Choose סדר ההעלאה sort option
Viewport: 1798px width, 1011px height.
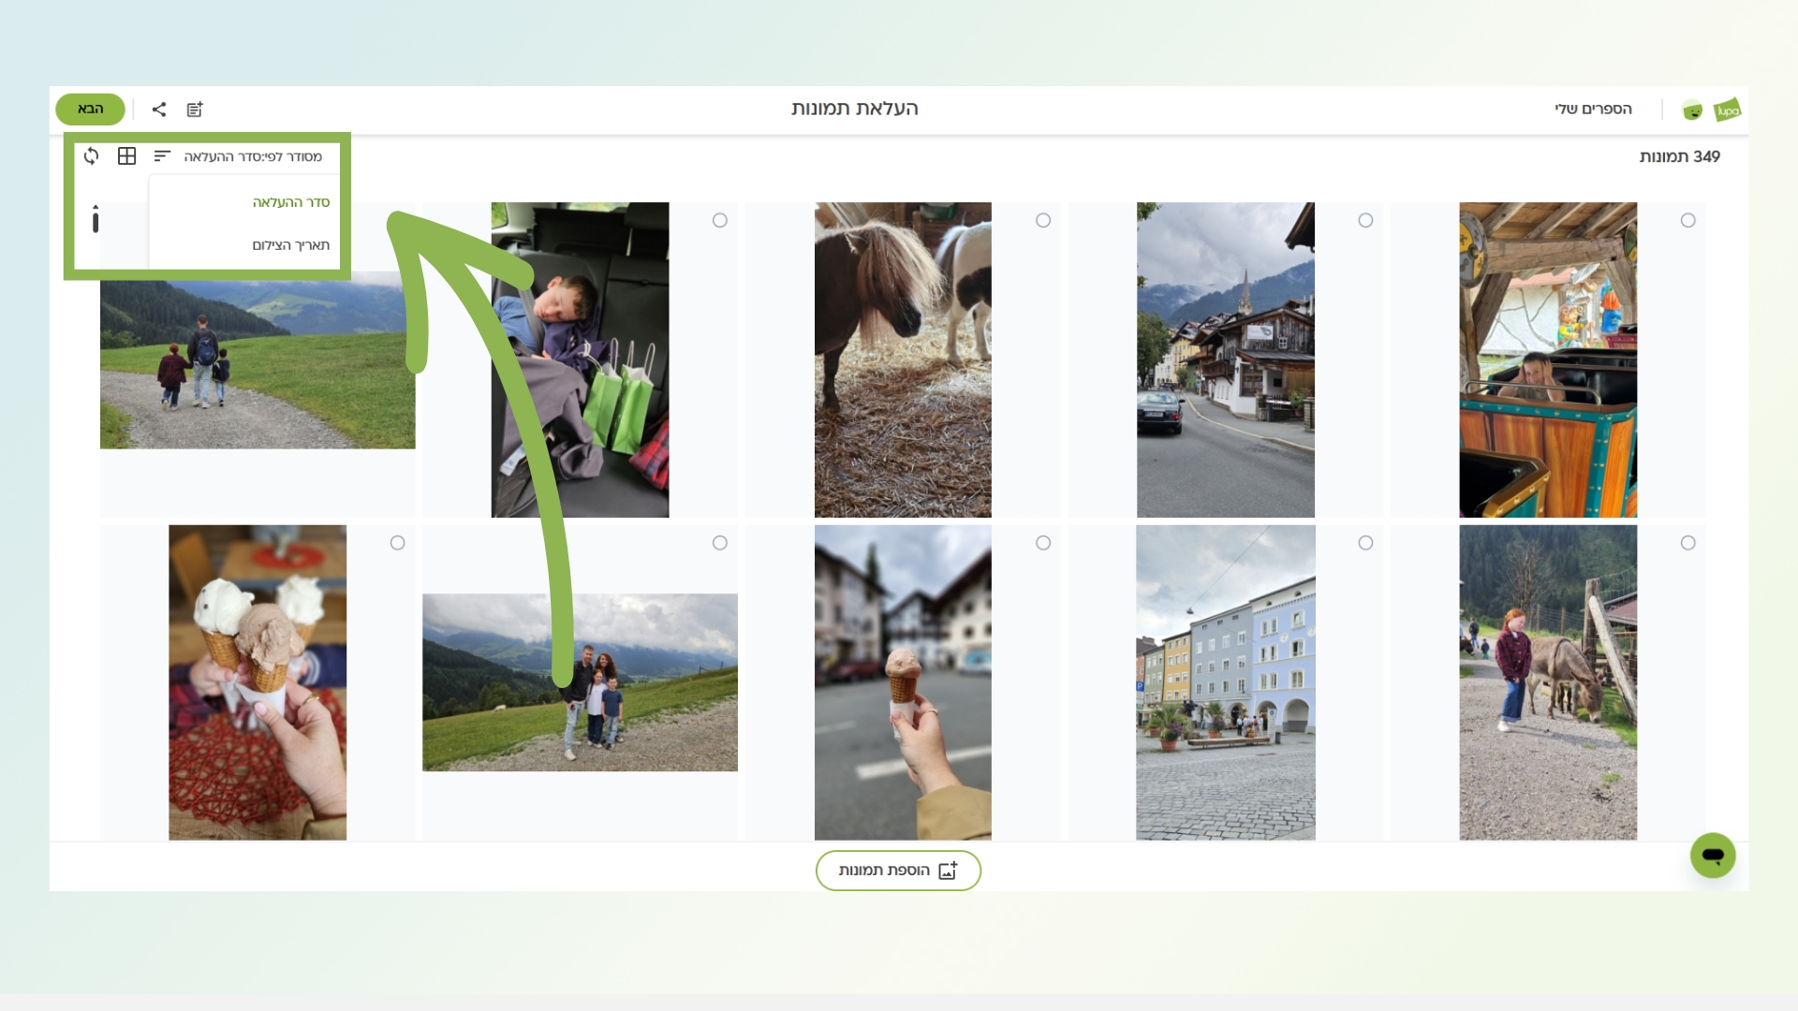tap(290, 202)
